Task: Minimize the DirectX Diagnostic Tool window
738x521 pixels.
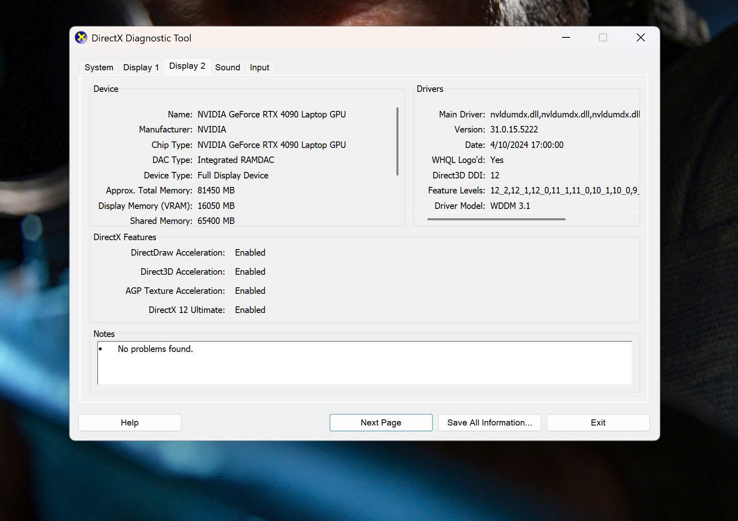Action: 566,38
